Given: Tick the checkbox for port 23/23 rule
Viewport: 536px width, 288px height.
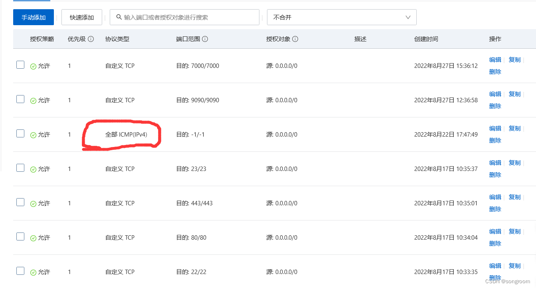Looking at the screenshot, I should 20,168.
